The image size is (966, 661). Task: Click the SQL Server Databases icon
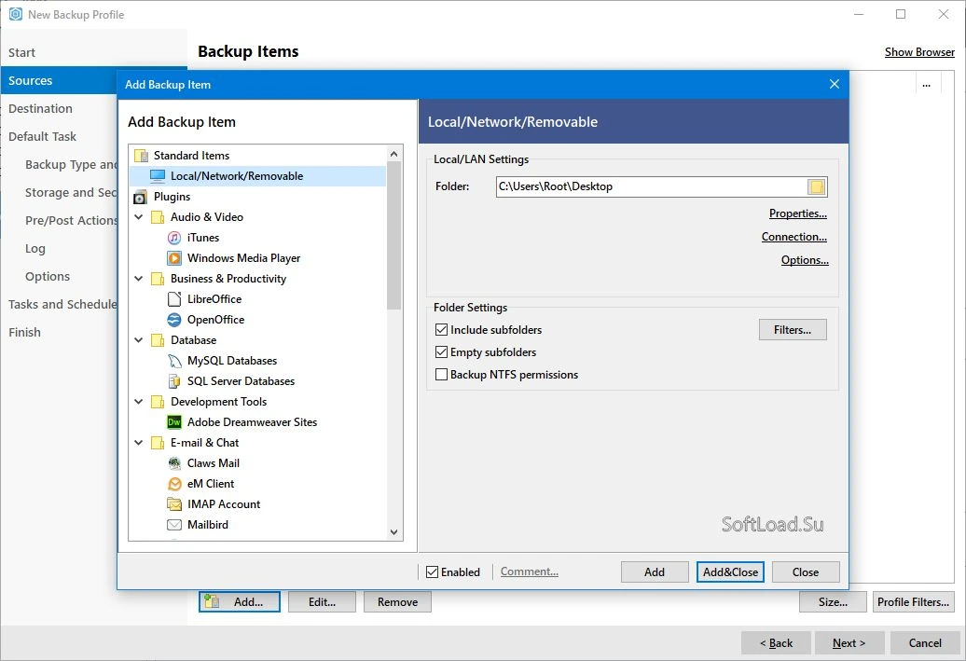[174, 381]
